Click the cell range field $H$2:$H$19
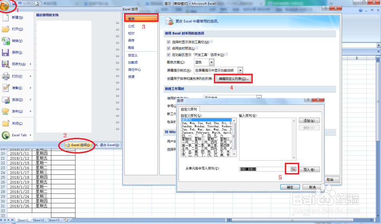 pos(264,169)
